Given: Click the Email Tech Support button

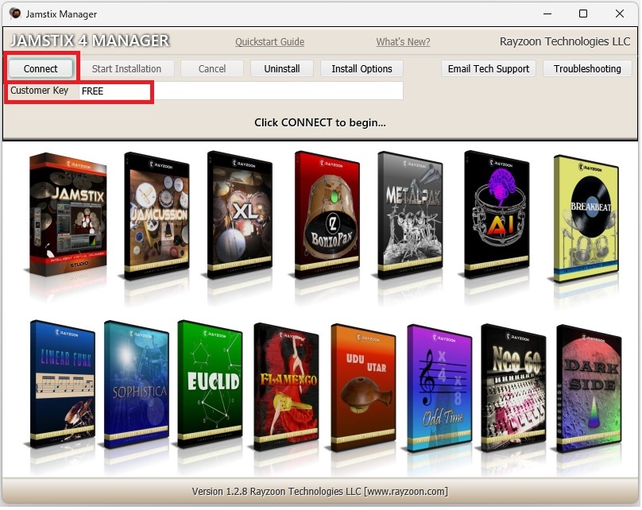Looking at the screenshot, I should click(488, 69).
